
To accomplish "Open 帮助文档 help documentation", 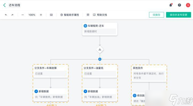I will point(100,15).
